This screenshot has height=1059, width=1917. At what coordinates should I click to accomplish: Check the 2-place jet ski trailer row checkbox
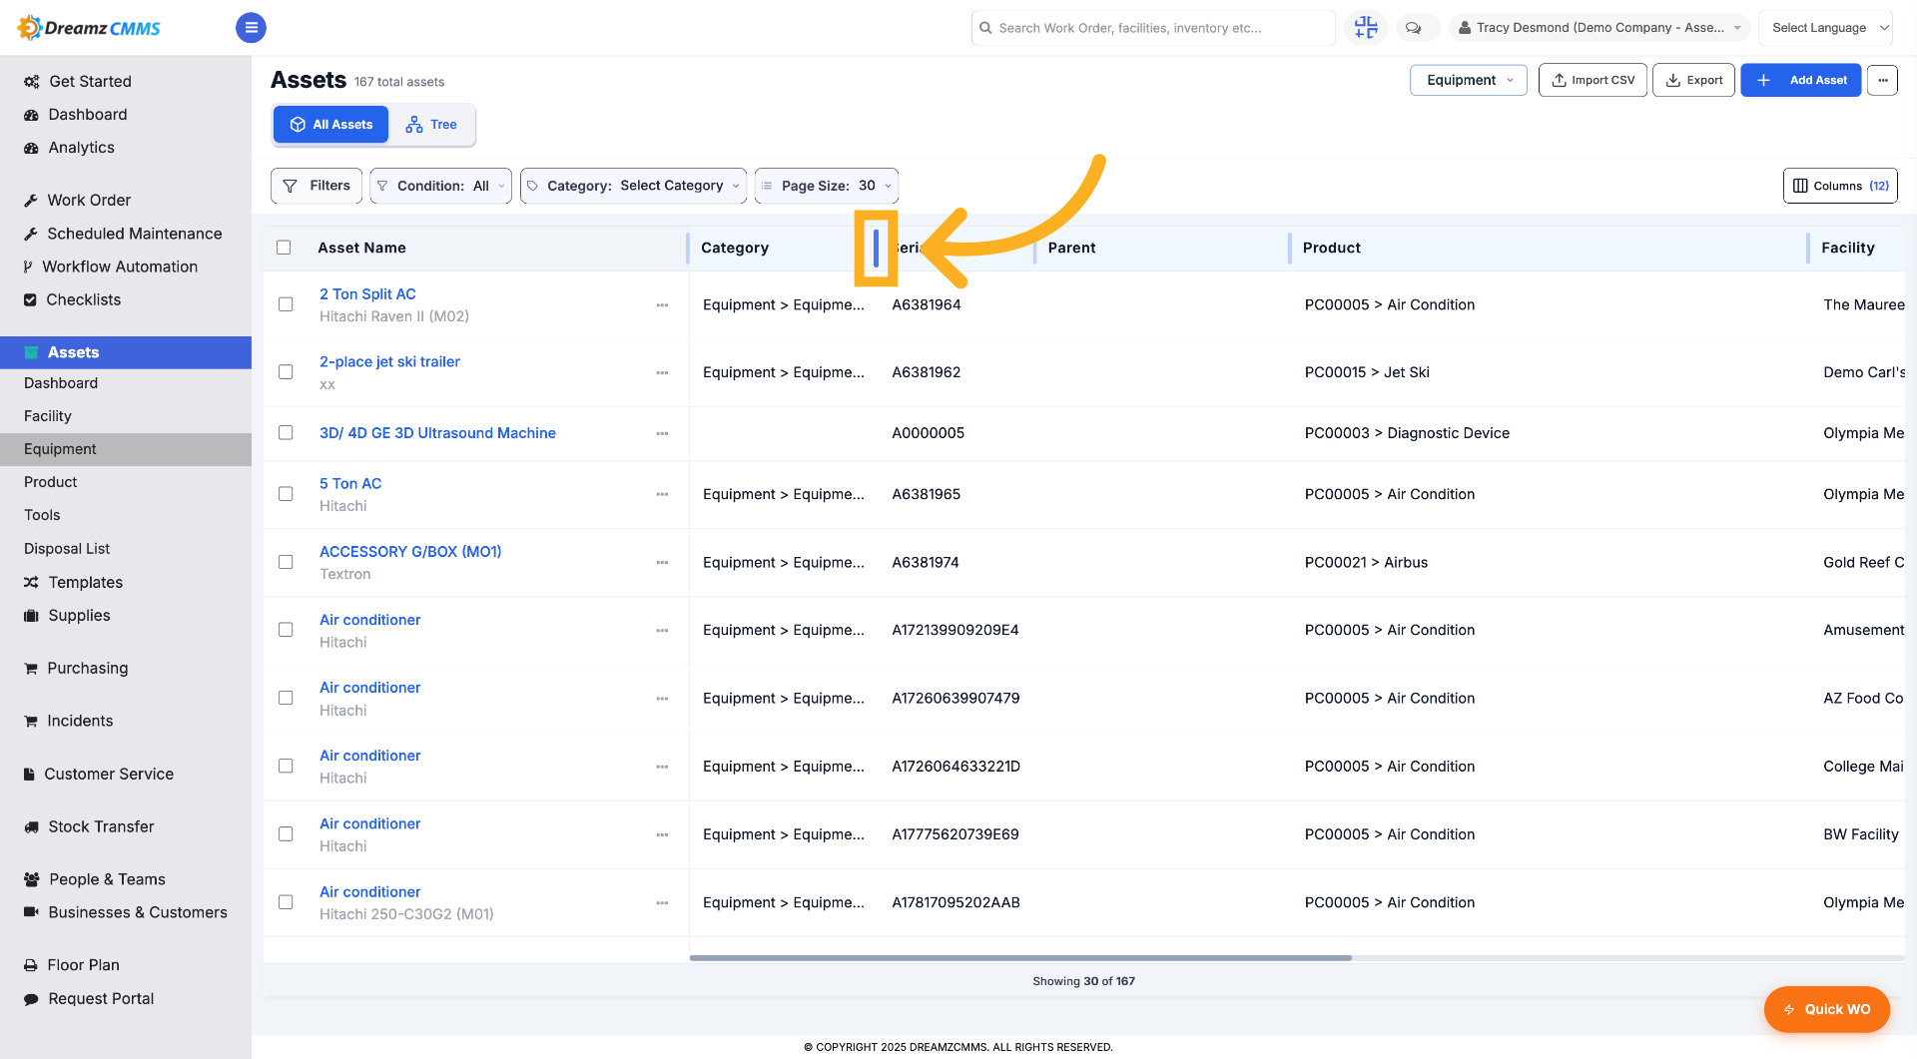tap(286, 372)
